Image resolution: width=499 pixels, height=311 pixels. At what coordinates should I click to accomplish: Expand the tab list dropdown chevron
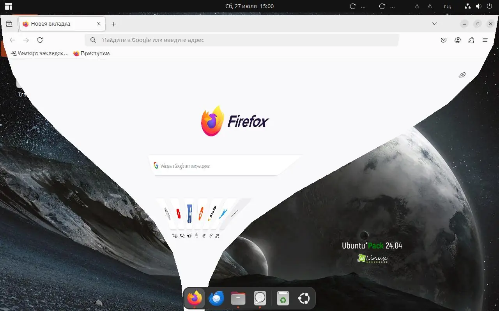[x=434, y=24]
